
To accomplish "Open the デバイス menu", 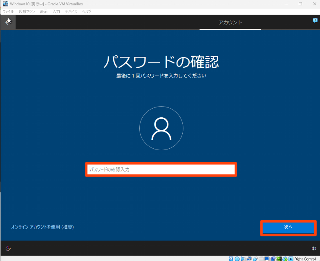I will [x=71, y=11].
